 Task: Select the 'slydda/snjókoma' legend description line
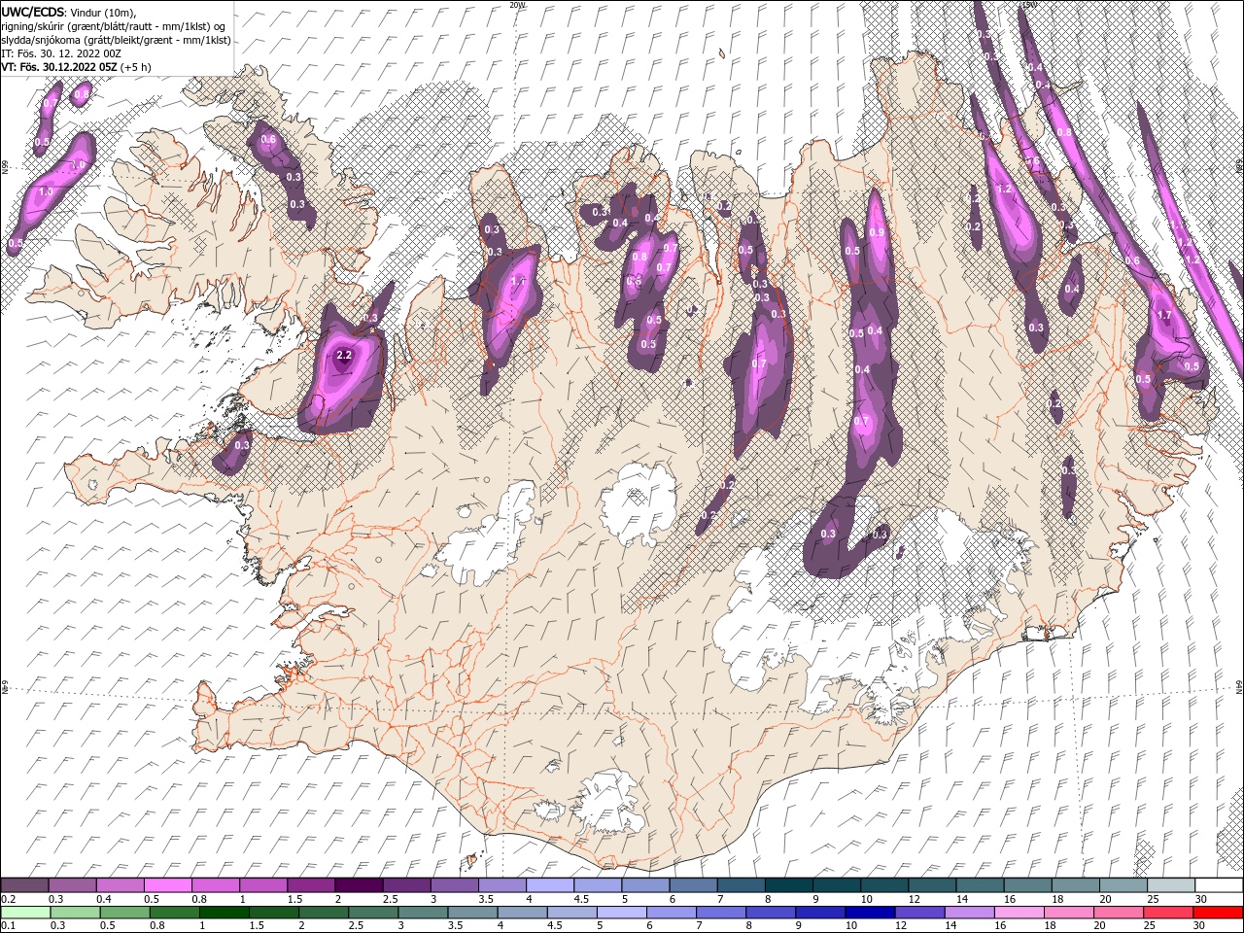[116, 40]
